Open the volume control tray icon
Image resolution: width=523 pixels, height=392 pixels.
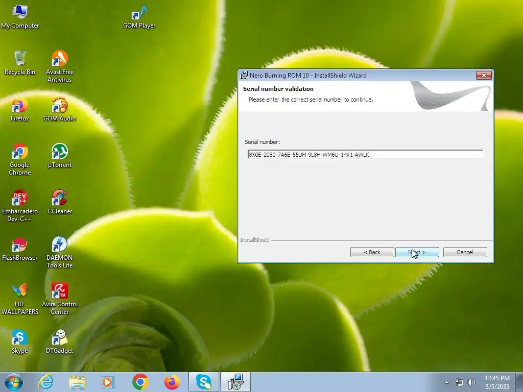471,382
